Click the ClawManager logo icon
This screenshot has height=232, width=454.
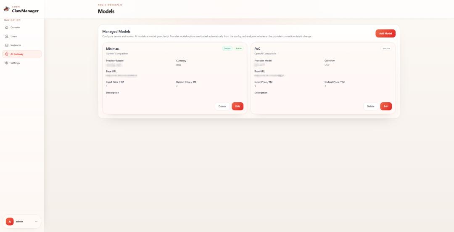coord(6,9)
